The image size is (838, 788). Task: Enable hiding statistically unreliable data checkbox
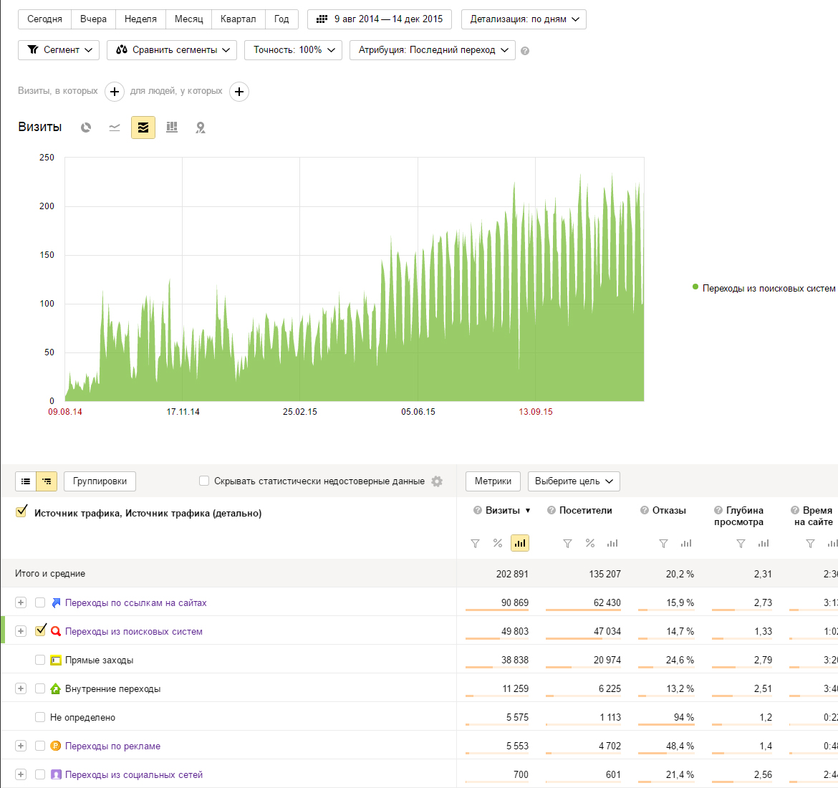coord(204,481)
